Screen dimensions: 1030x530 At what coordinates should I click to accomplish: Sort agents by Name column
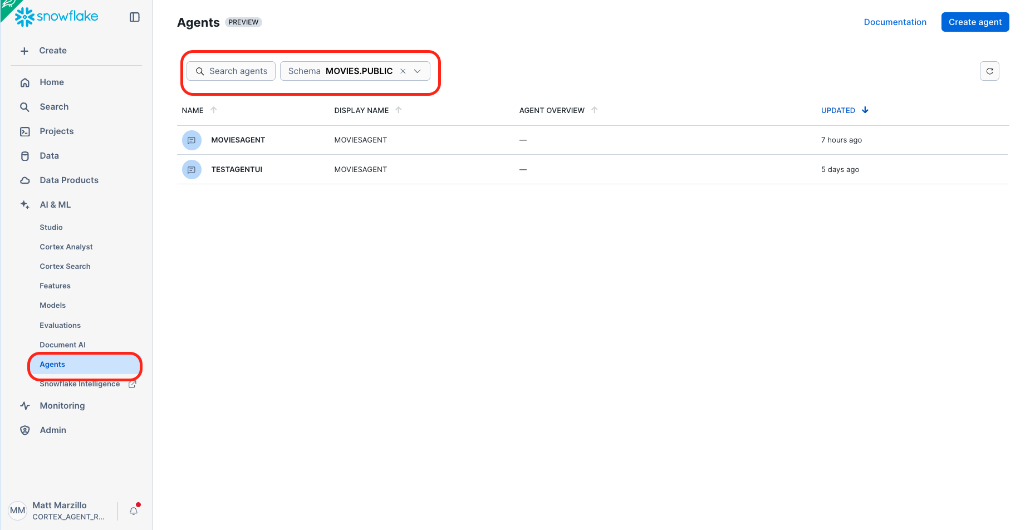193,110
